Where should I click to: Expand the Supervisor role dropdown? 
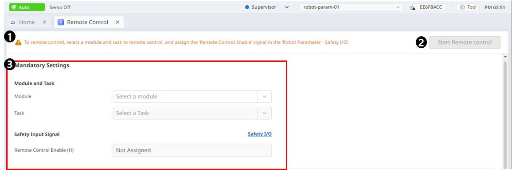[x=287, y=7]
